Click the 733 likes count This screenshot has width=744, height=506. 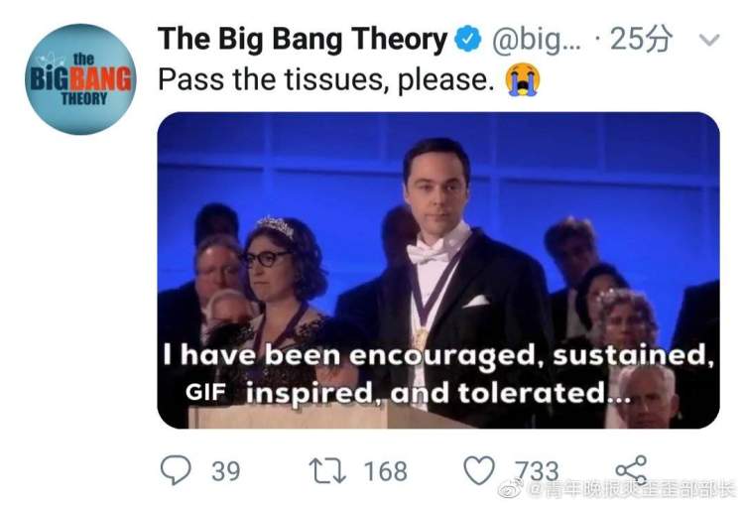coord(537,471)
